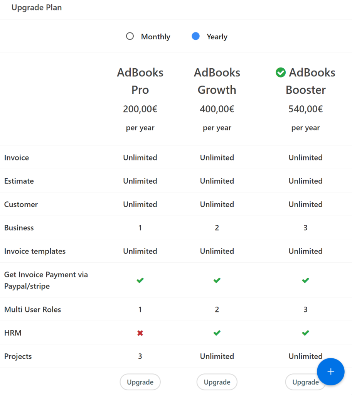The image size is (352, 395).
Task: Click the red X for HRM under Pro
Action: click(140, 333)
